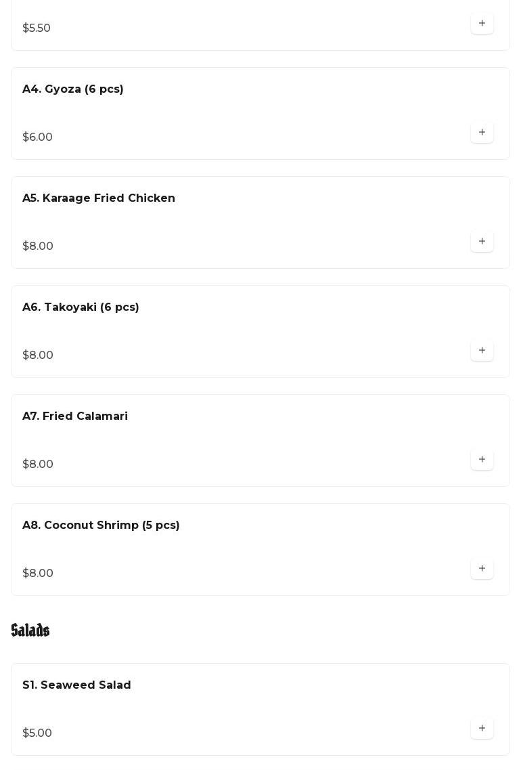Open the A5. Karaage Fried Chicken item
This screenshot has height=770, width=521.
pos(99,198)
